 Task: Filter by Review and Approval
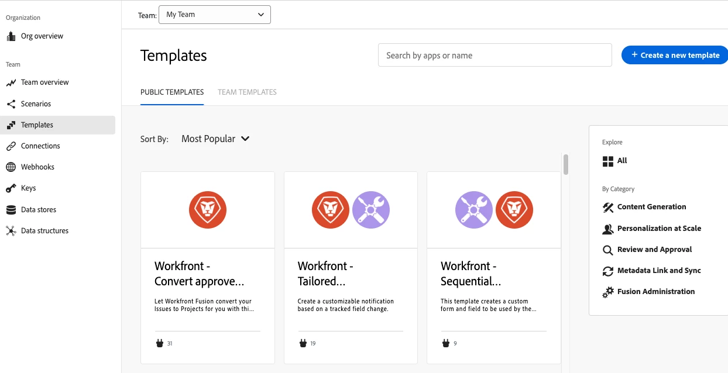[654, 250]
